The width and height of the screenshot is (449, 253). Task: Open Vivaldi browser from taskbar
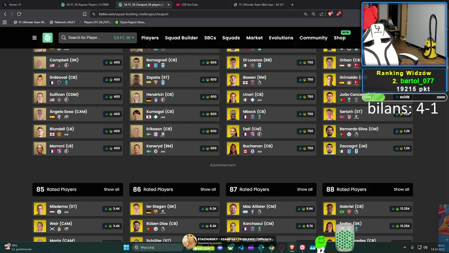[302, 248]
